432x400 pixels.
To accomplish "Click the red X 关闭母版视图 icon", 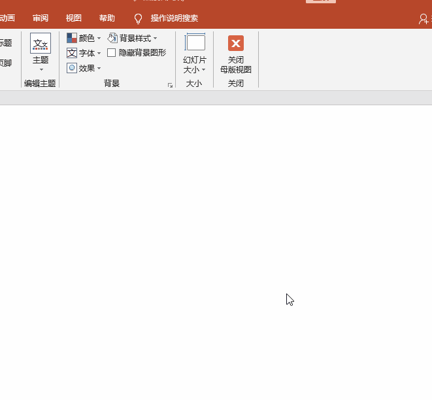I will (x=236, y=43).
